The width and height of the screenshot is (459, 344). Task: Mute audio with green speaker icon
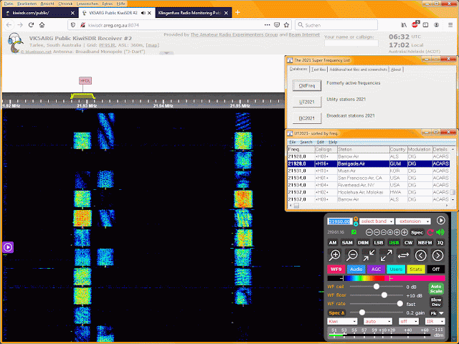pyautogui.click(x=440, y=232)
